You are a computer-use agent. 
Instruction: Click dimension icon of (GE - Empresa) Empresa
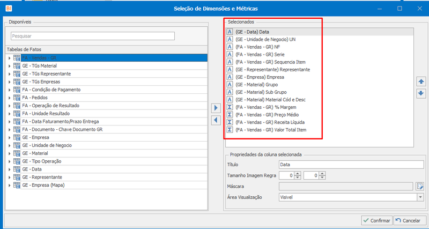click(230, 77)
